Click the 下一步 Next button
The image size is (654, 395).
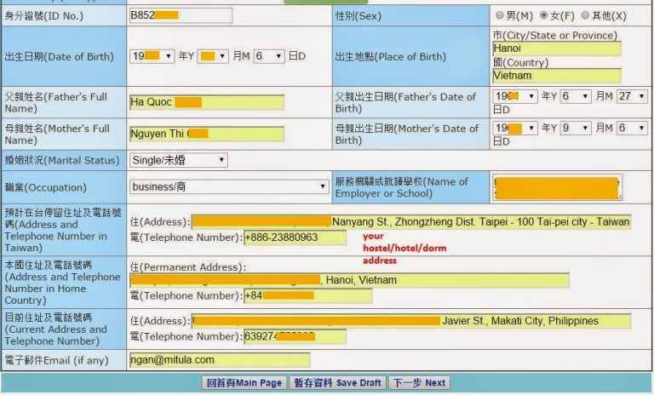tap(419, 383)
